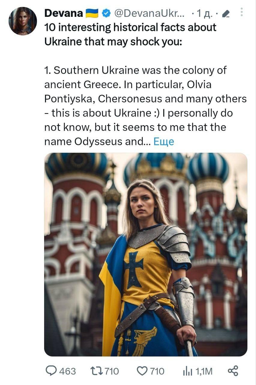The height and width of the screenshot is (385, 256).
Task: Click the edited-post pencil icon
Action: click(227, 14)
